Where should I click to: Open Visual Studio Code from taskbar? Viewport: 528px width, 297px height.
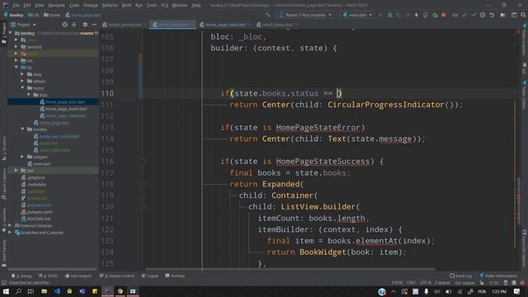pos(57,291)
